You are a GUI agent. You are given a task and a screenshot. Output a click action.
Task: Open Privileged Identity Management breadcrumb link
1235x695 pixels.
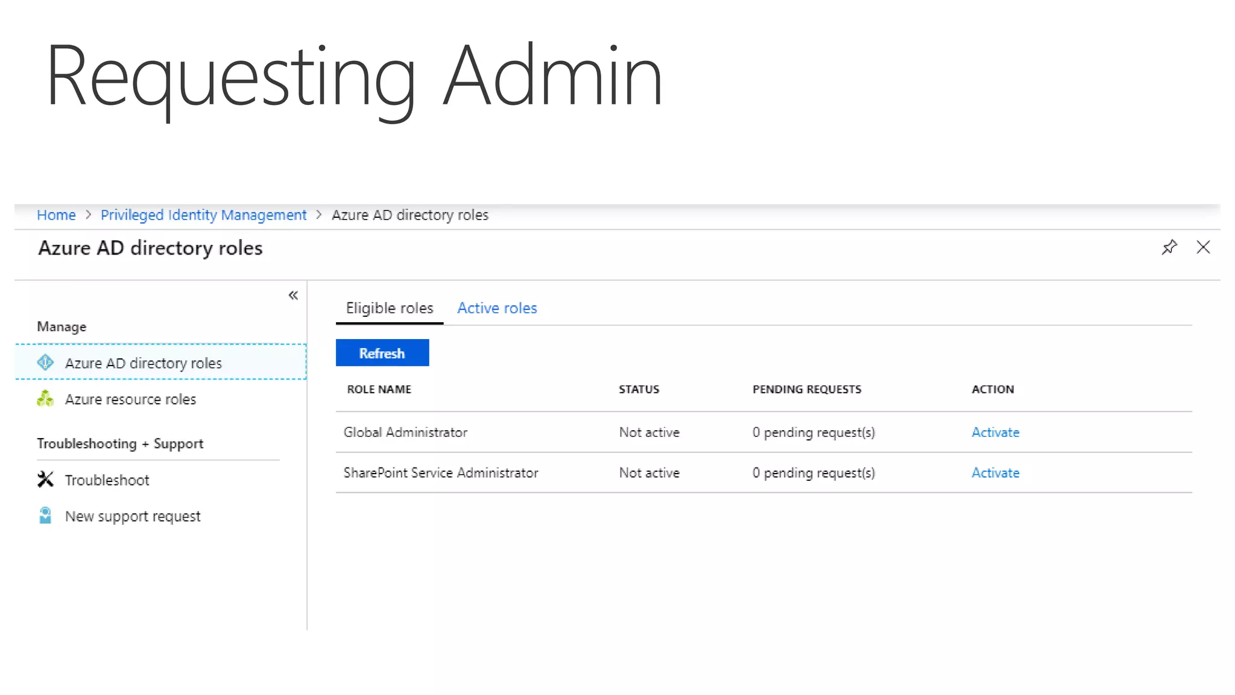pyautogui.click(x=203, y=215)
